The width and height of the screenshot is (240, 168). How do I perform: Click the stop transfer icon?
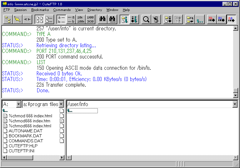(x=156, y=19)
